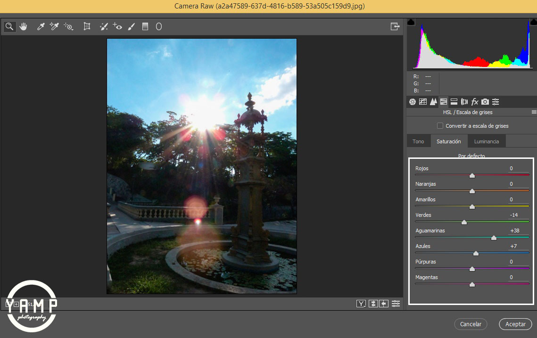Click the Aceptar button
Viewport: 537px width, 338px height.
coord(515,324)
